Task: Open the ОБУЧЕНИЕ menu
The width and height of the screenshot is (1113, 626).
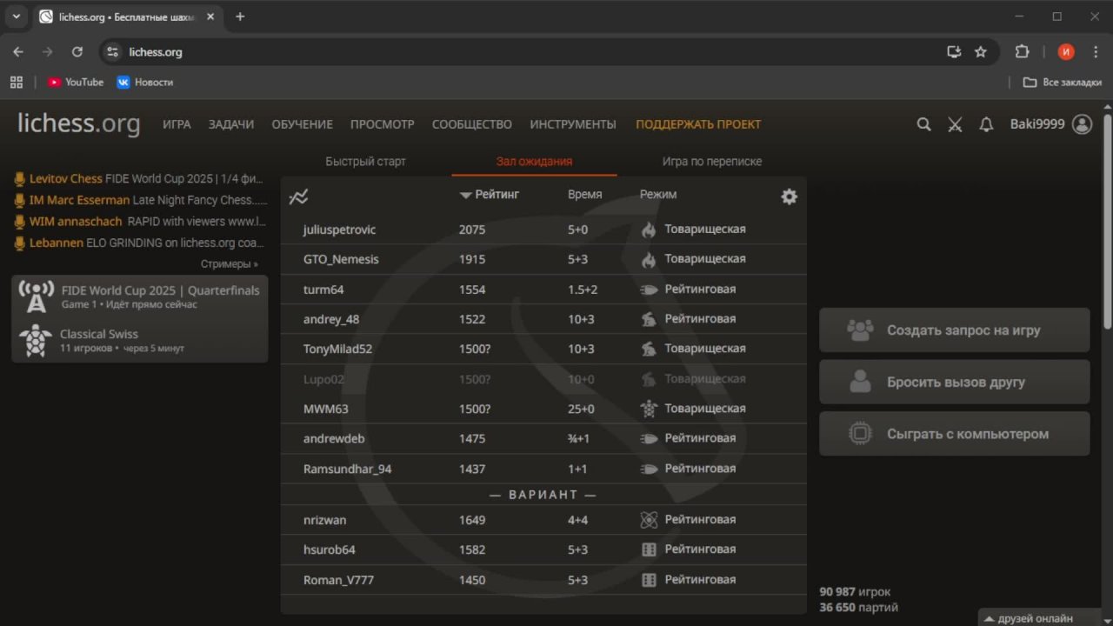Action: coord(302,124)
